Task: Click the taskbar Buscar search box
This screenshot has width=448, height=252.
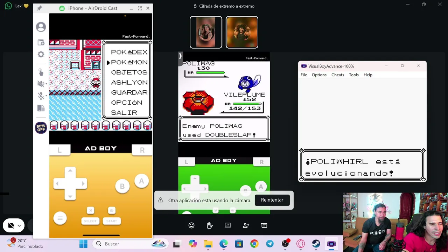Action: (130, 244)
